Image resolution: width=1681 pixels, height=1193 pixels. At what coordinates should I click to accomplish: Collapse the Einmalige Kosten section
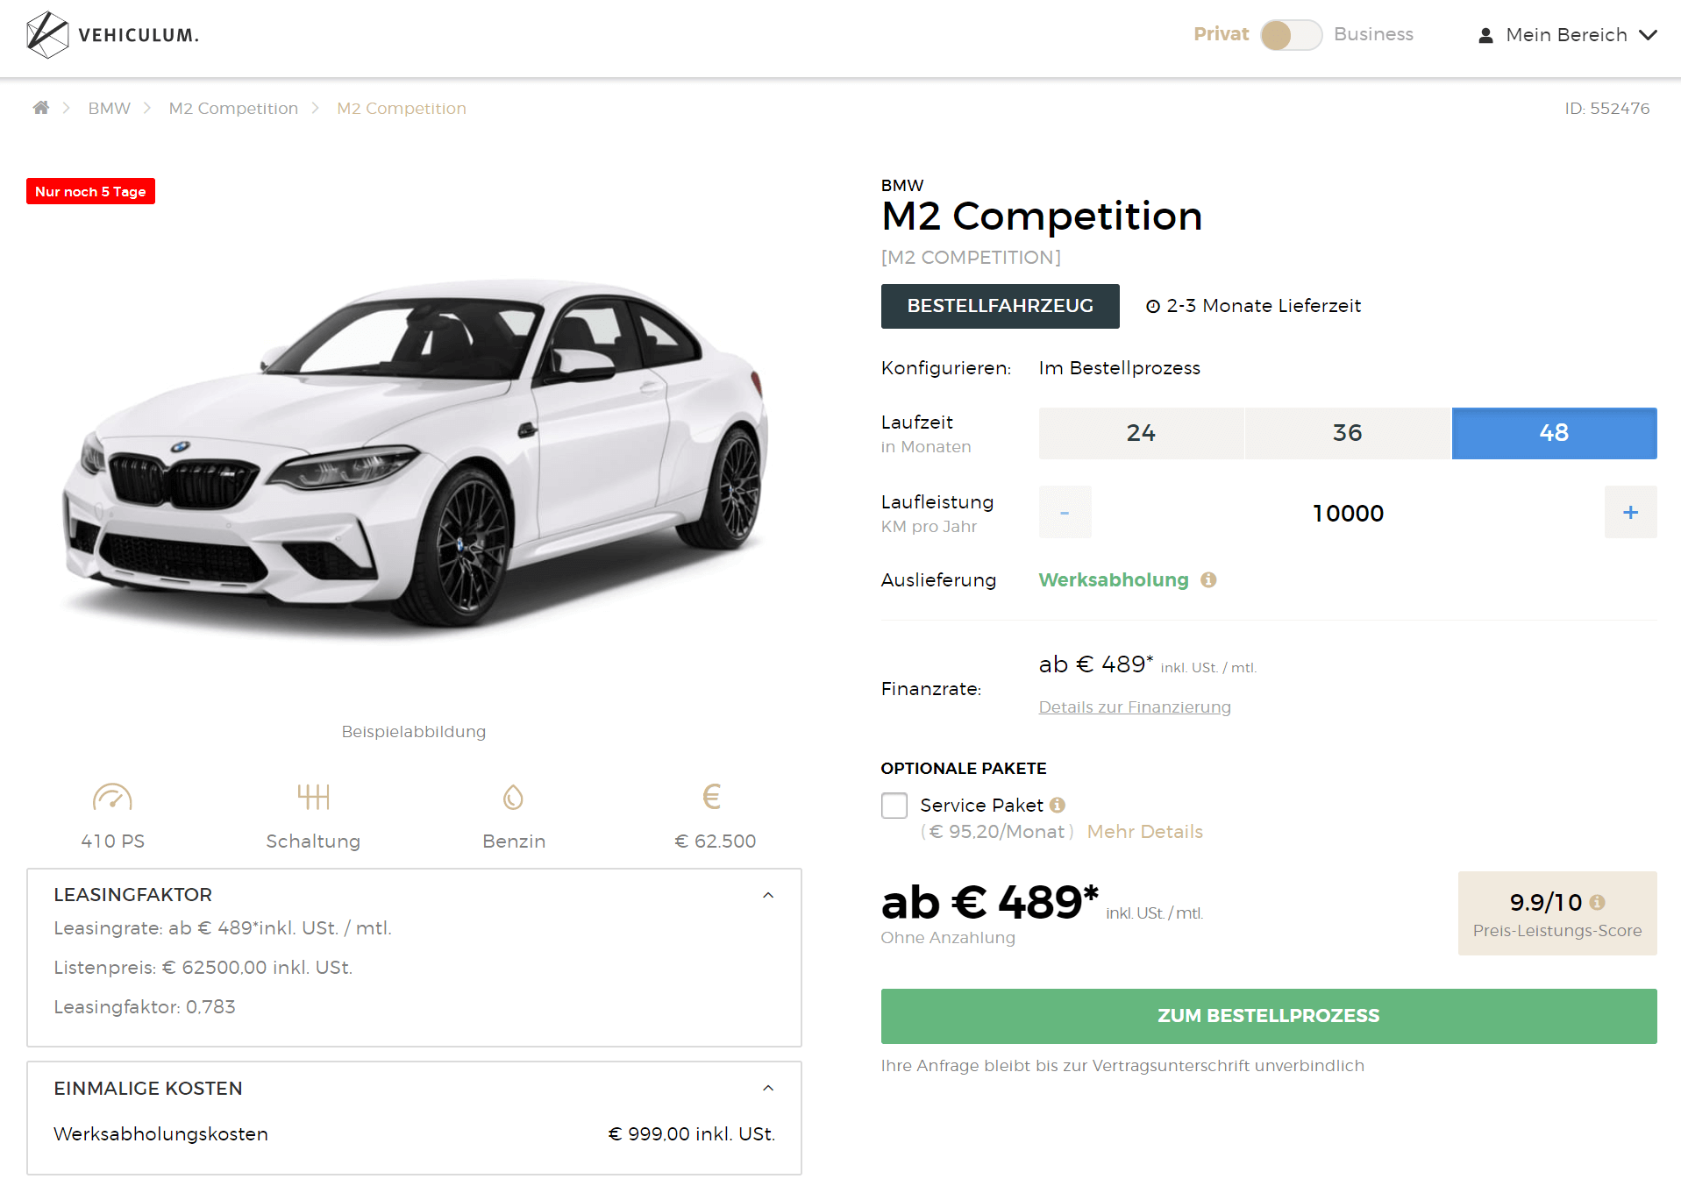[768, 1088]
